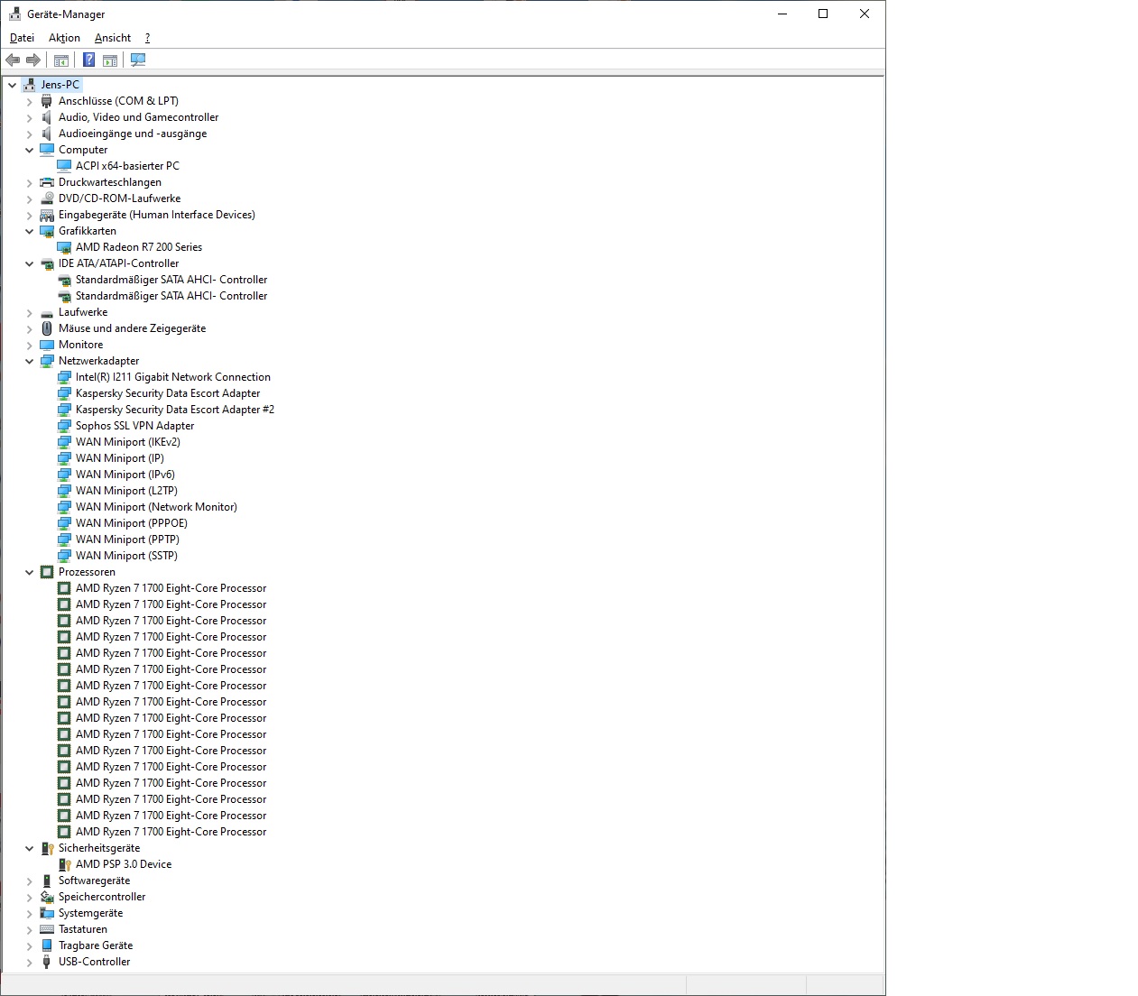The image size is (1138, 996).
Task: Click the Sophos SSL VPN Adapter icon
Action: pos(64,426)
